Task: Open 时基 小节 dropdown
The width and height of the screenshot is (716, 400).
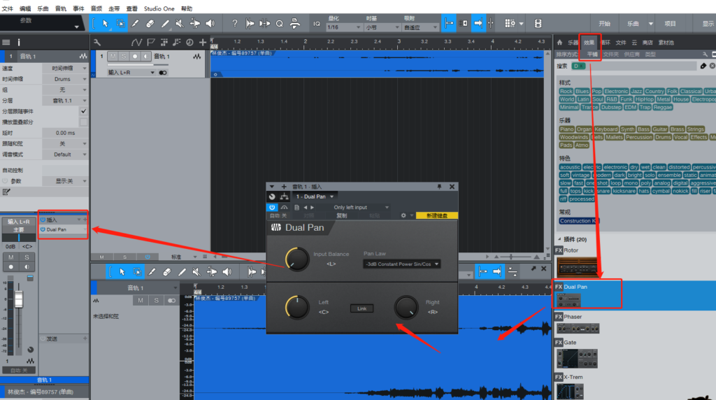Action: (x=382, y=27)
